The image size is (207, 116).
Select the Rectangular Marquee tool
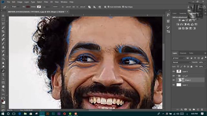point(3,20)
